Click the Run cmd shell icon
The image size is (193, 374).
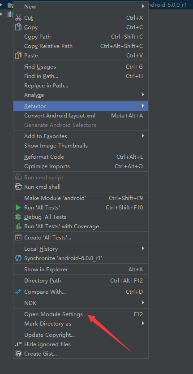[18, 187]
